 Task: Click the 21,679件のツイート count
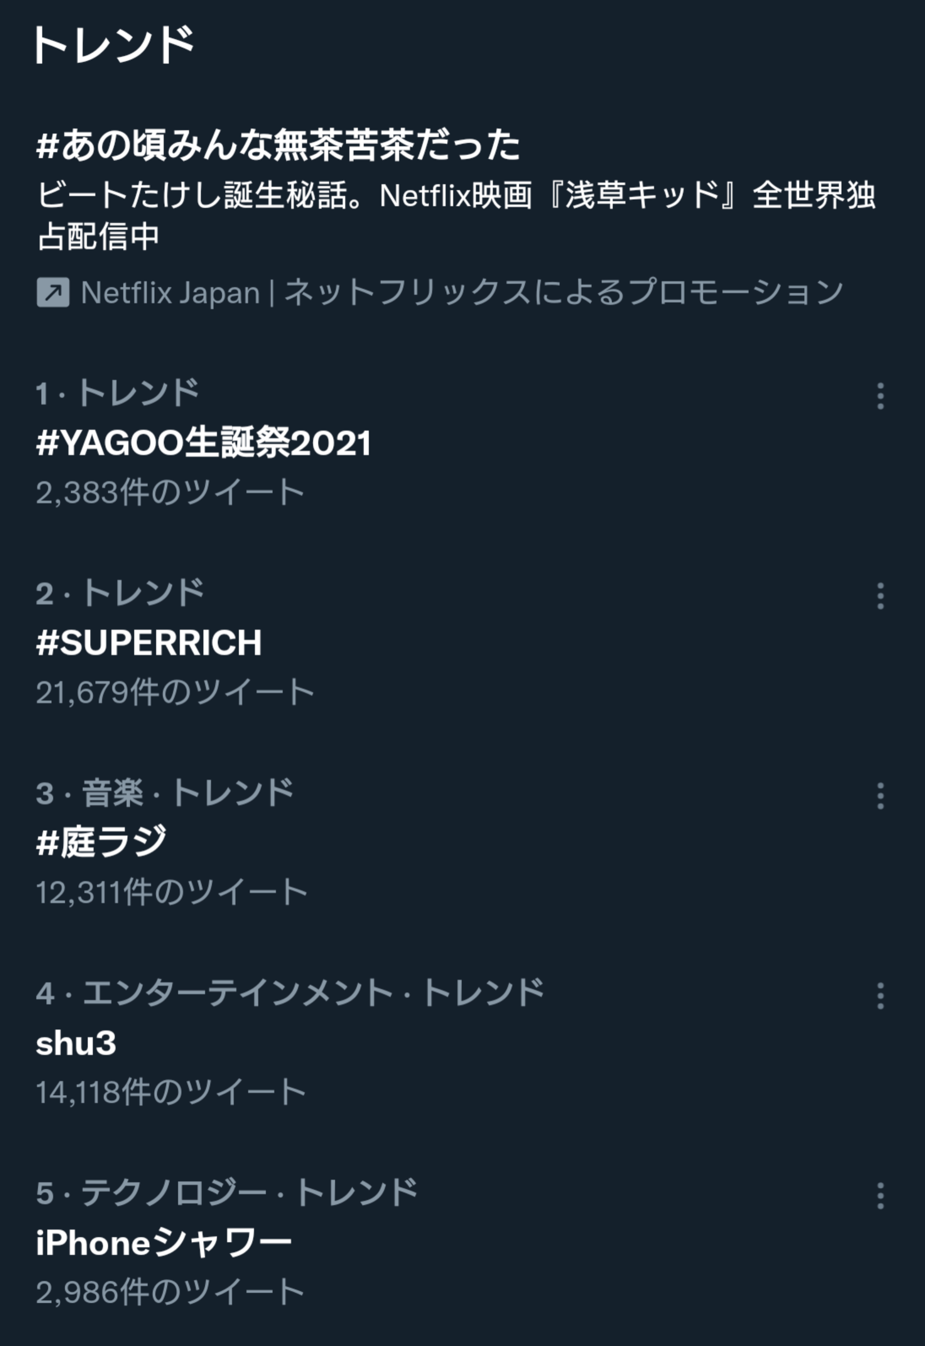(x=175, y=692)
